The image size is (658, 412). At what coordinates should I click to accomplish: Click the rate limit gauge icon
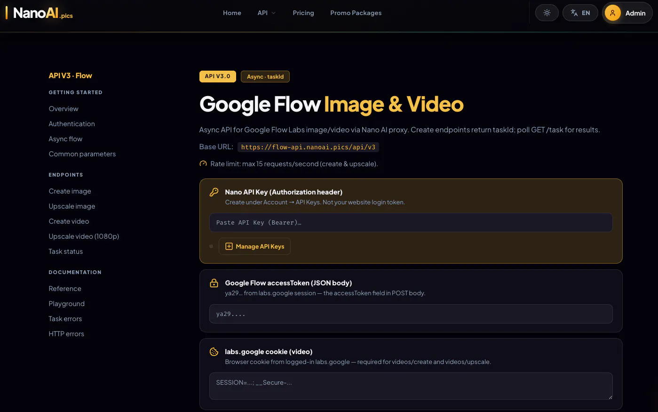tap(203, 164)
